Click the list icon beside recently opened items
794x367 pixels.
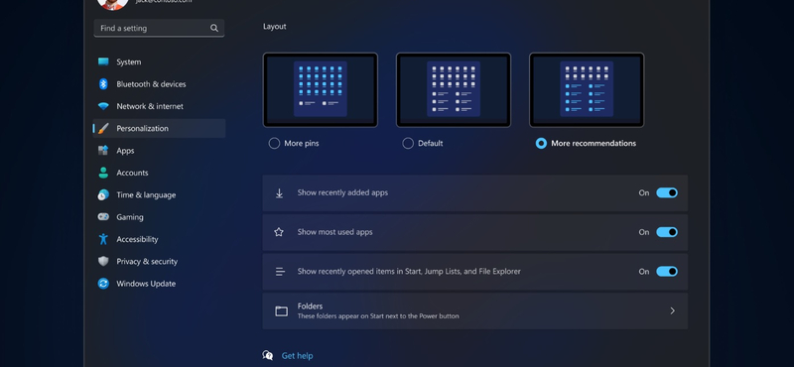[280, 272]
